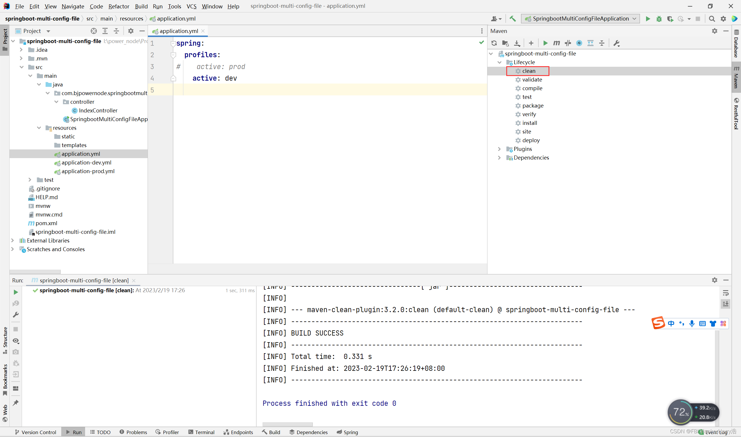Run Maven build green arrow
The height and width of the screenshot is (437, 741).
545,43
